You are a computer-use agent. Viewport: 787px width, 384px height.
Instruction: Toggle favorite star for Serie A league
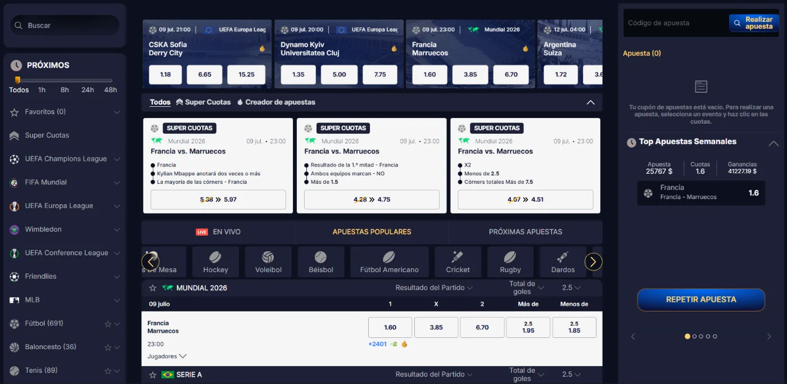tap(152, 374)
